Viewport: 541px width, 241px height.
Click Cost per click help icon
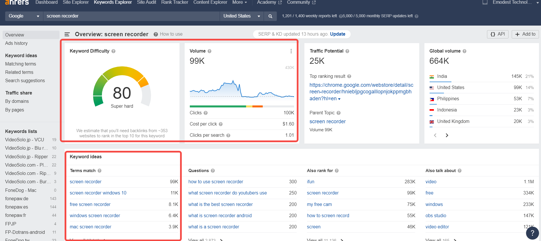[221, 124]
